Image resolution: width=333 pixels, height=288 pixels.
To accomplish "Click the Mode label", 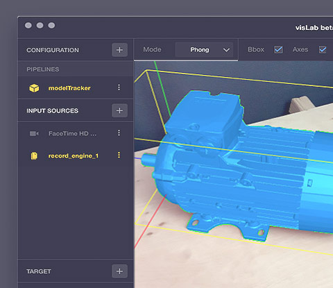I will 152,49.
